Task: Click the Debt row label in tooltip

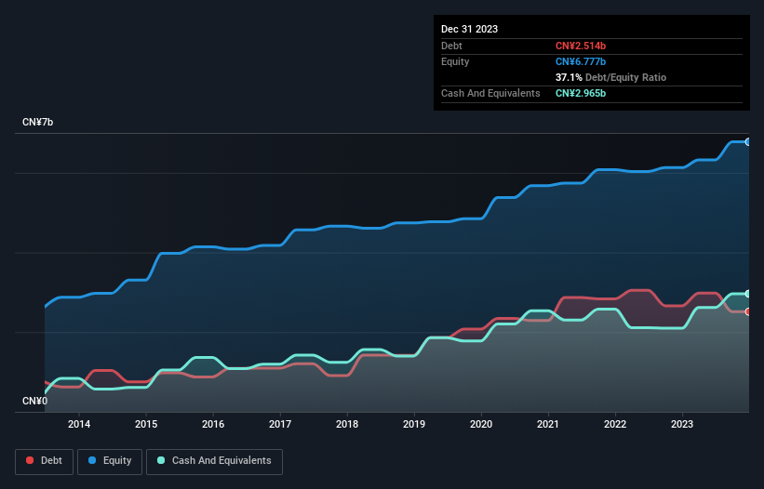Action: [451, 46]
